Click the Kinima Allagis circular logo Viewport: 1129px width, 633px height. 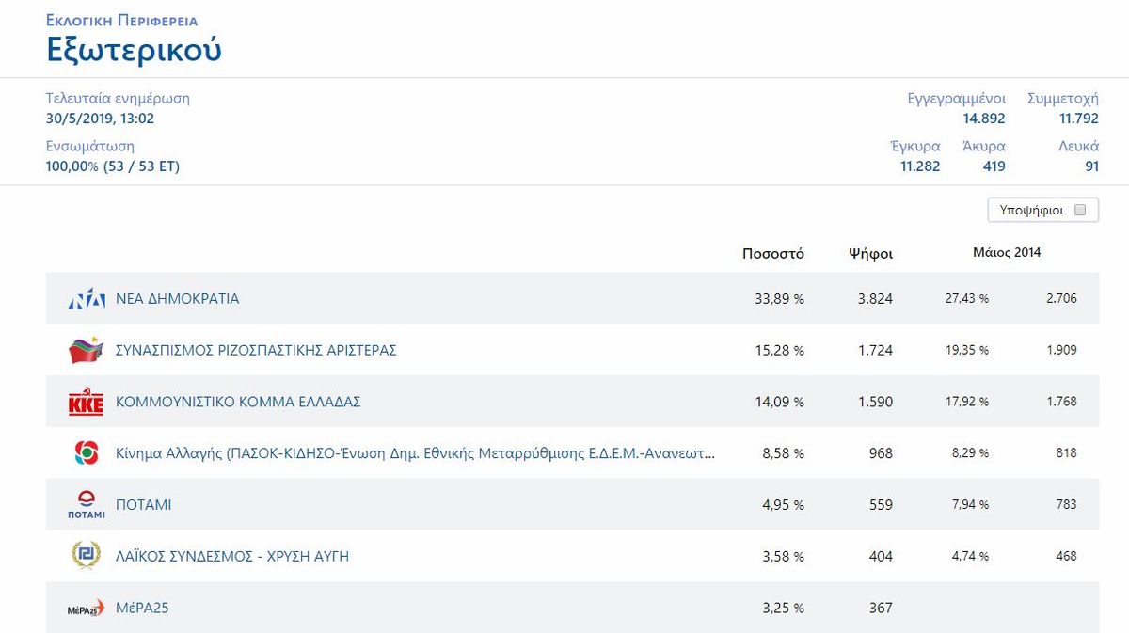tap(86, 453)
